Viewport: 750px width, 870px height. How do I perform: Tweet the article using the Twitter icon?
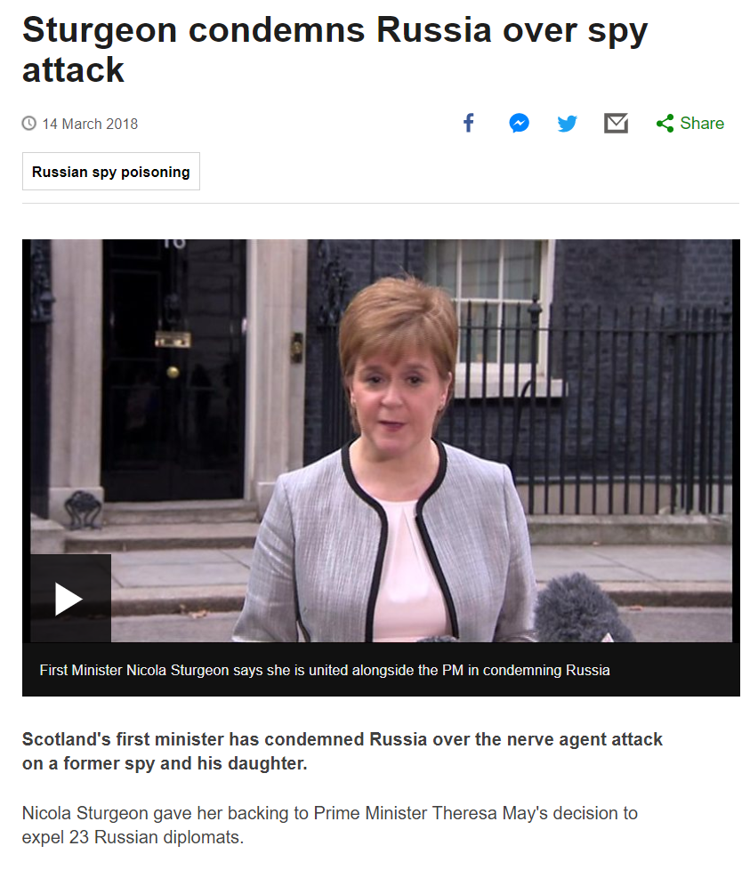567,123
